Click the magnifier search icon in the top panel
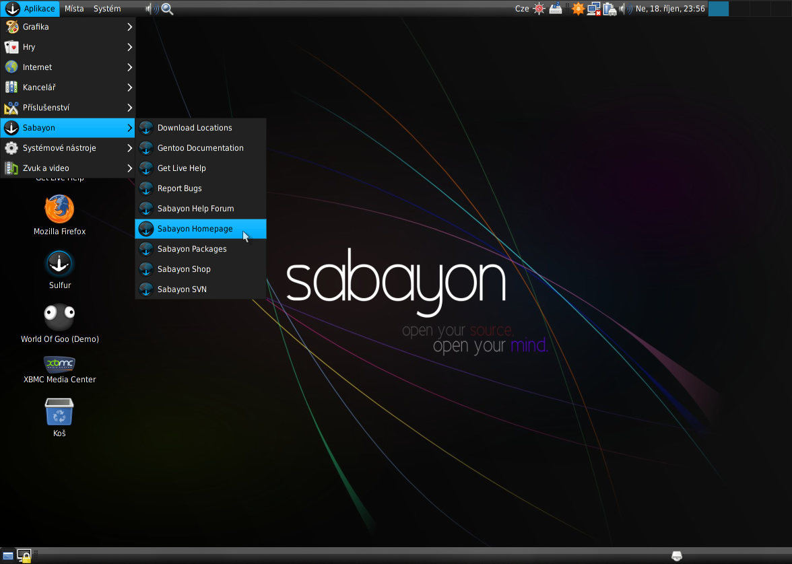 [167, 9]
